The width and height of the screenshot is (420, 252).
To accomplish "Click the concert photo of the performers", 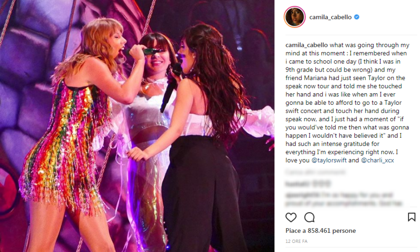I will coord(137,126).
